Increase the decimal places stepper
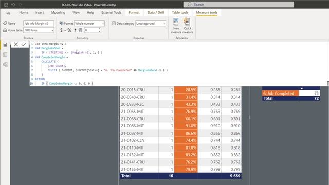This screenshot has height=185, width=329. (x=99, y=29)
